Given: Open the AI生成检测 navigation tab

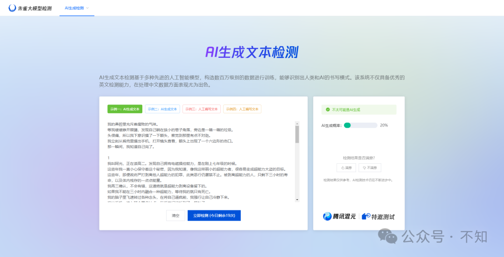Looking at the screenshot, I should [74, 8].
